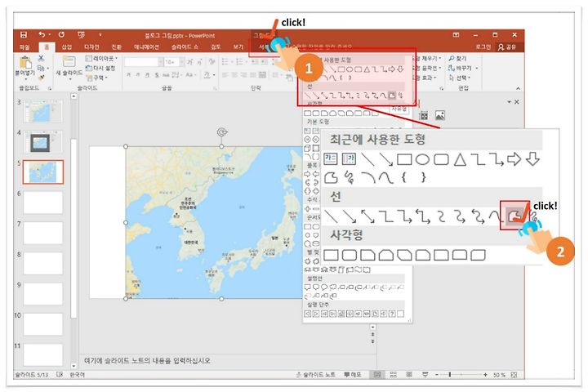Open the font size dropdown
Image resolution: width=588 pixels, height=392 pixels.
[182, 62]
